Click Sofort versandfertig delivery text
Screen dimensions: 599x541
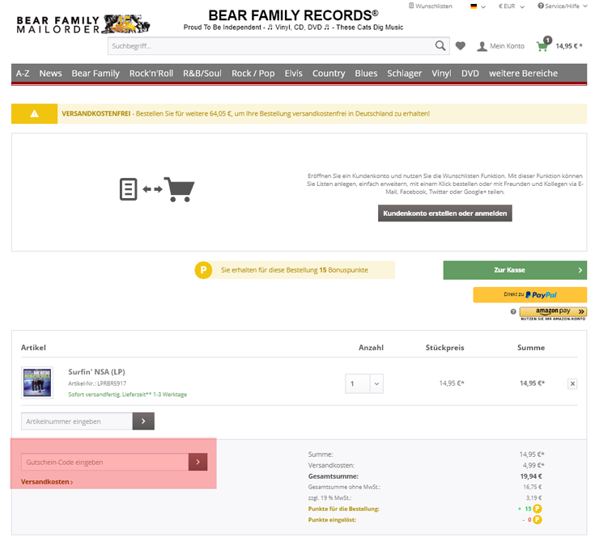click(127, 395)
